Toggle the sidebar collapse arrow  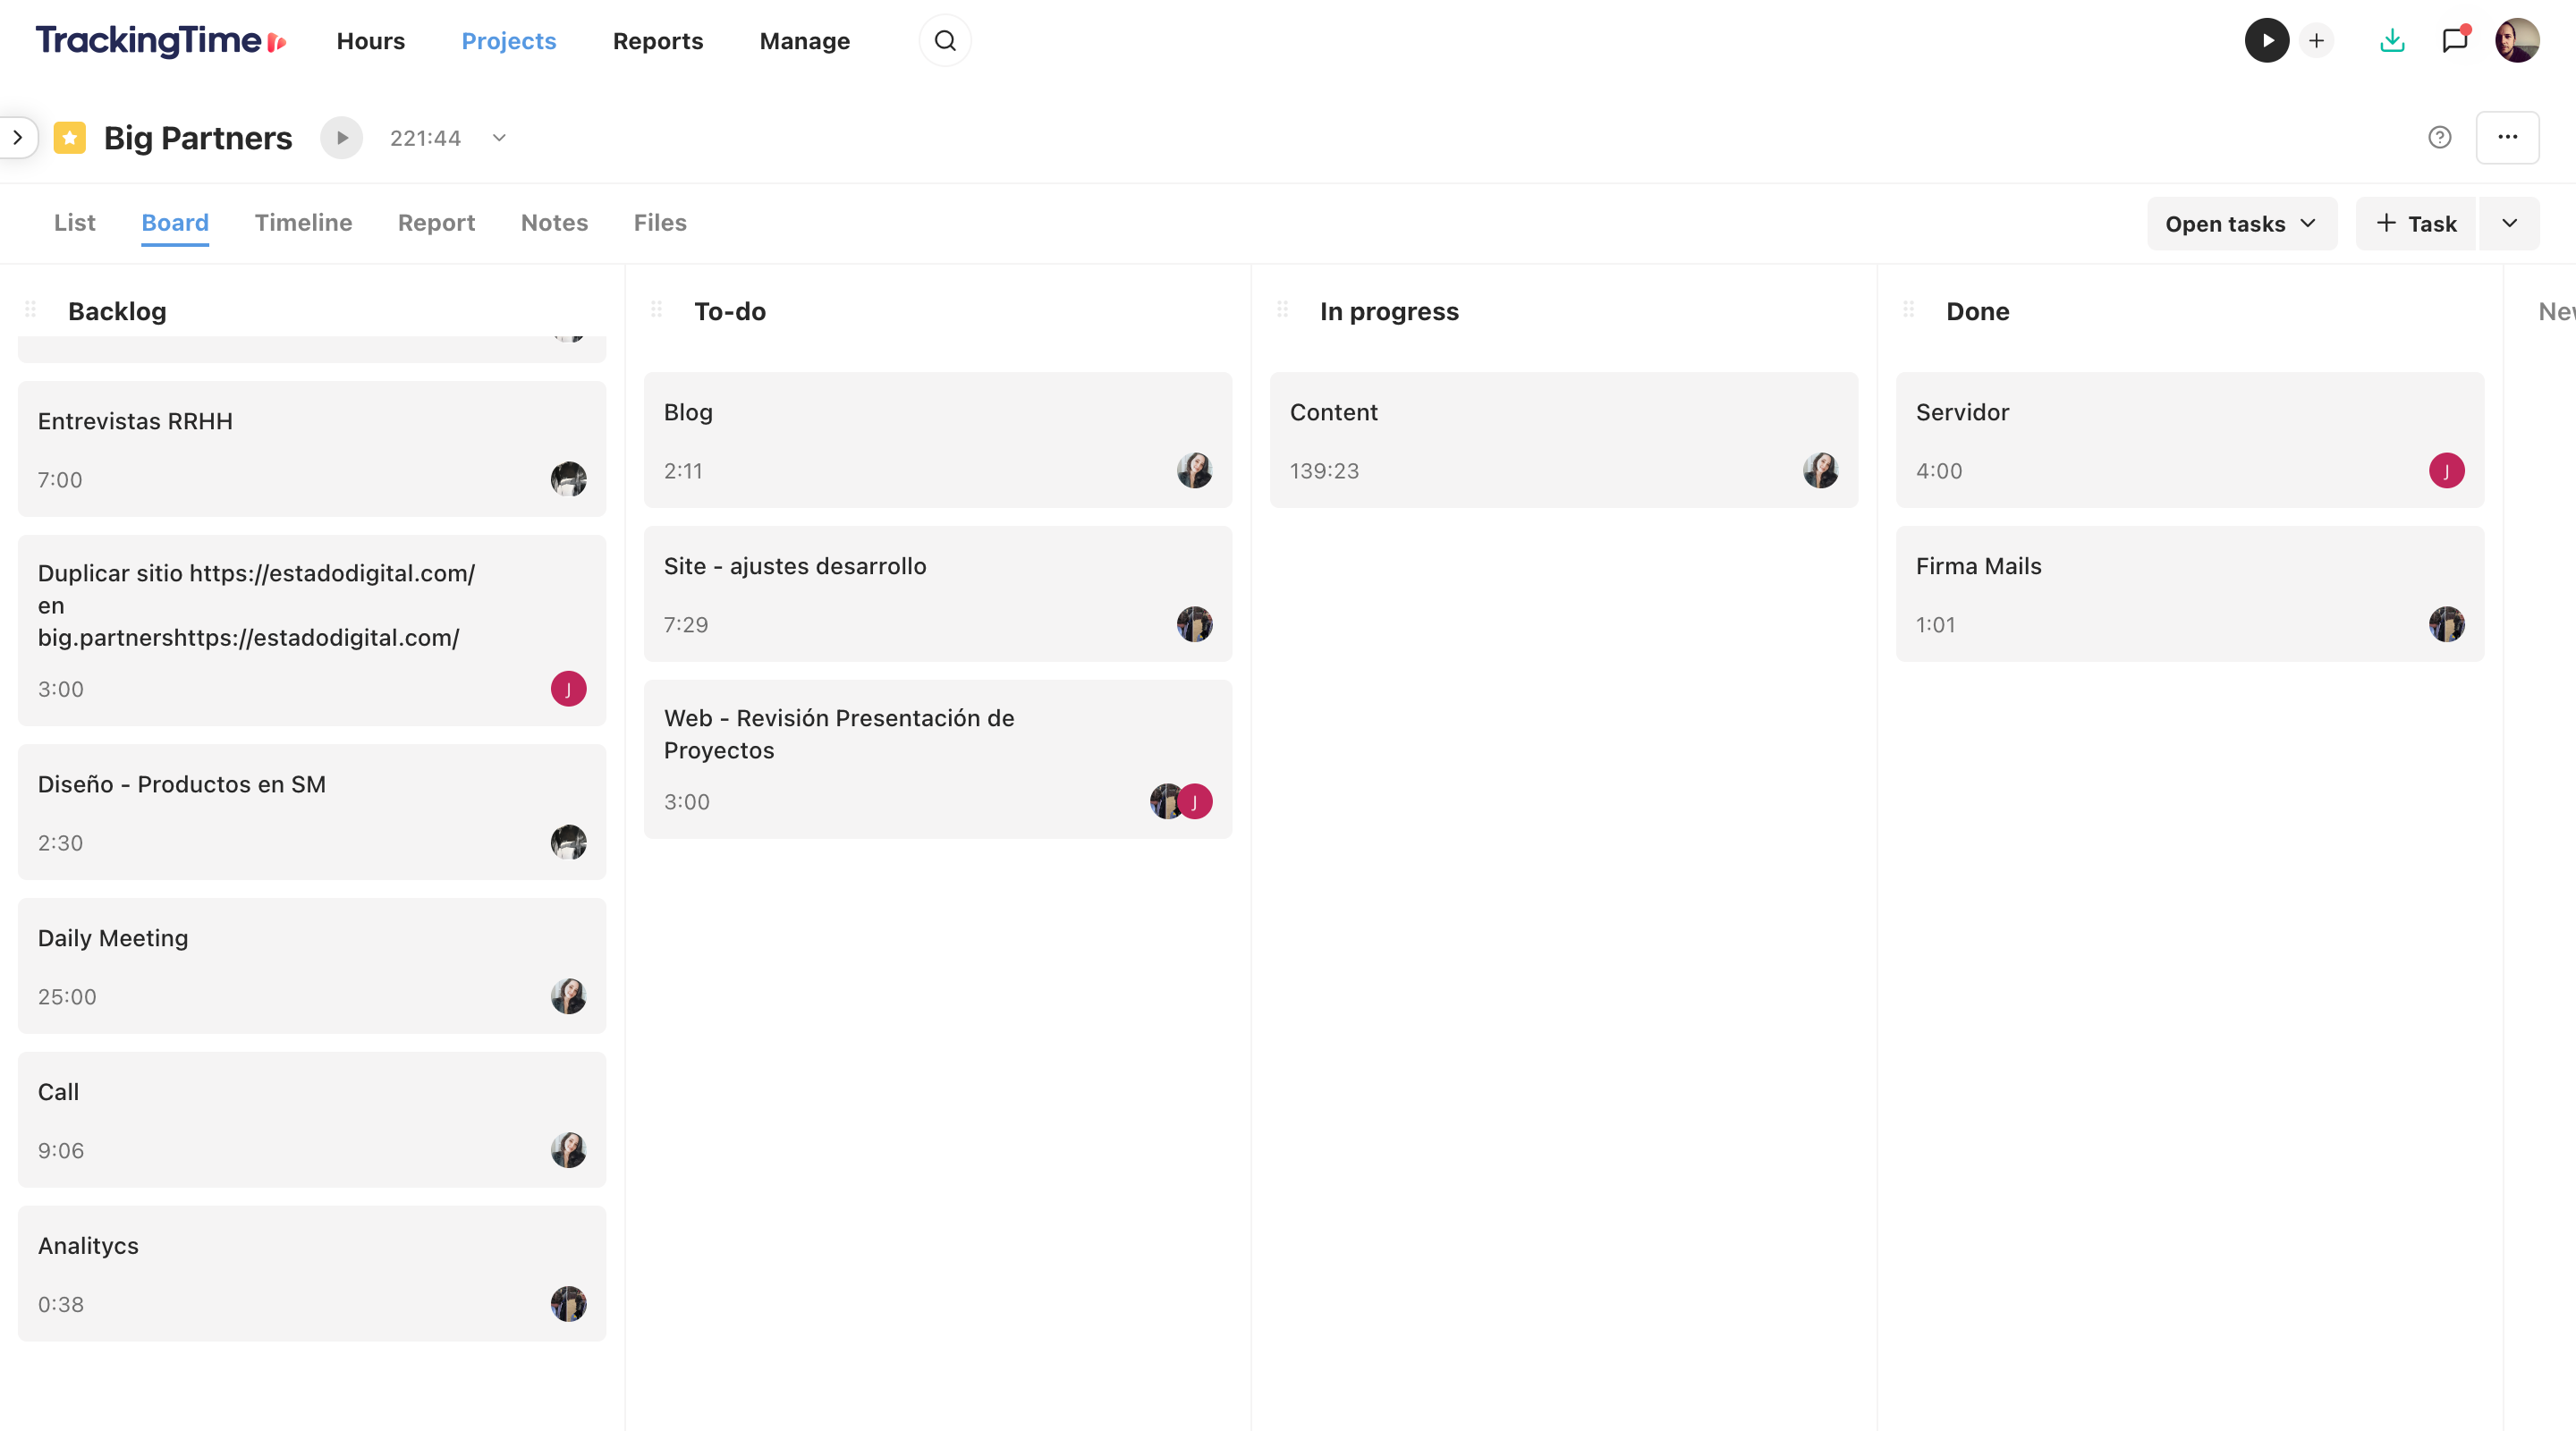(x=18, y=137)
